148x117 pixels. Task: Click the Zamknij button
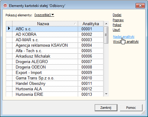[106, 108]
